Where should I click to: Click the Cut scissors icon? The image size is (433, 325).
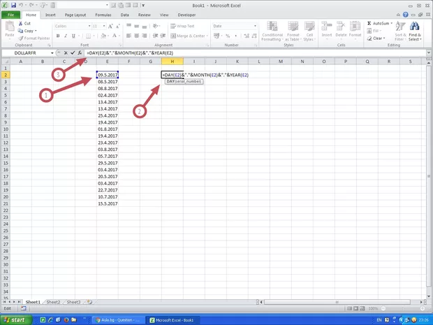pyautogui.click(x=20, y=24)
